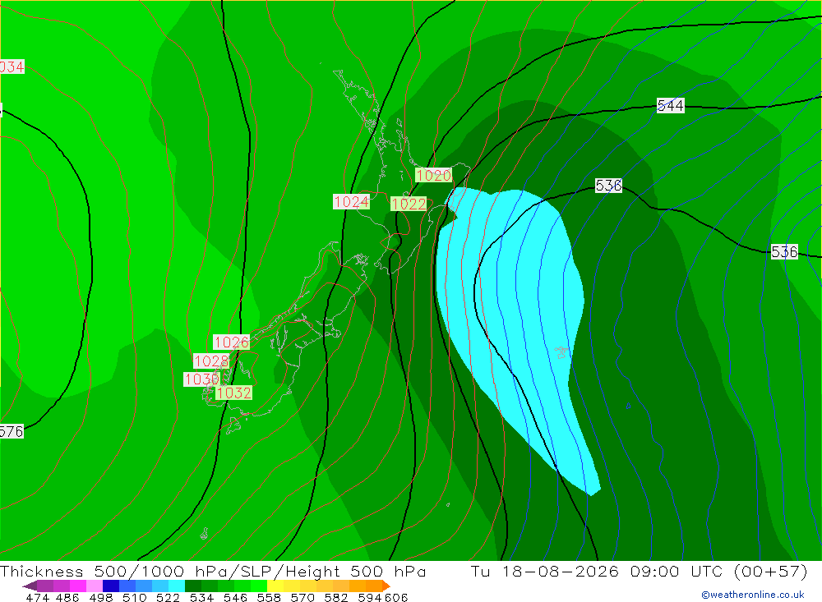822x602 pixels.
Task: Click the 544 height contour label
Action: coord(671,105)
